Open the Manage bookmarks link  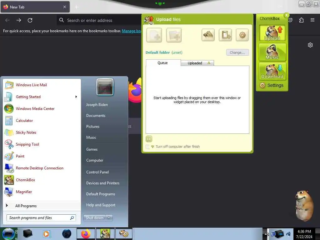132,31
